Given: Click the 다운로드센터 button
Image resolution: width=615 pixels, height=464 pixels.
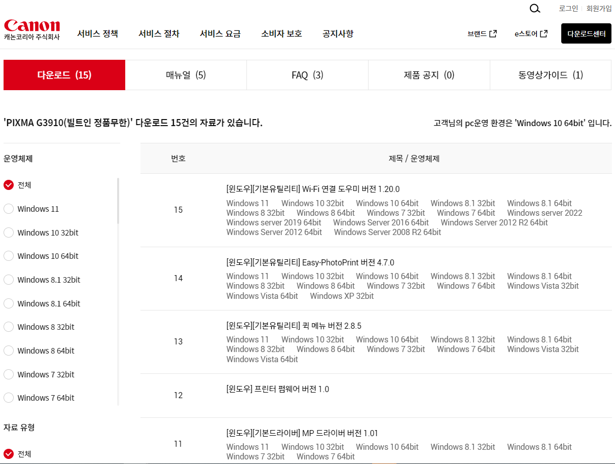Looking at the screenshot, I should (586, 33).
